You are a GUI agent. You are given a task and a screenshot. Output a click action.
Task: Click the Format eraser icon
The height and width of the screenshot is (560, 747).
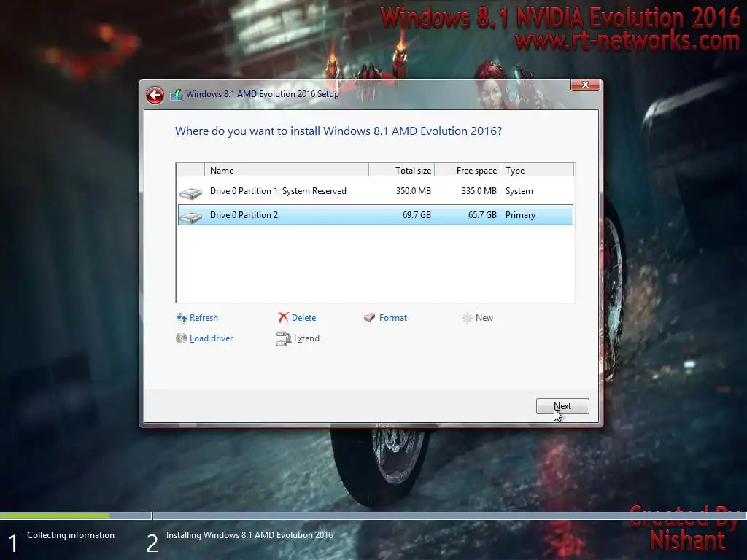pyautogui.click(x=370, y=318)
